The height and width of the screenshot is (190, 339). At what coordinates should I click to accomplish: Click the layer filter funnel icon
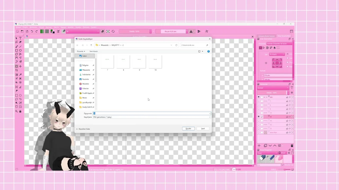coord(292,88)
